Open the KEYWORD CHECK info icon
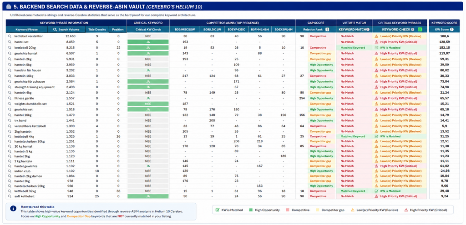466x225 pixels. click(412, 30)
